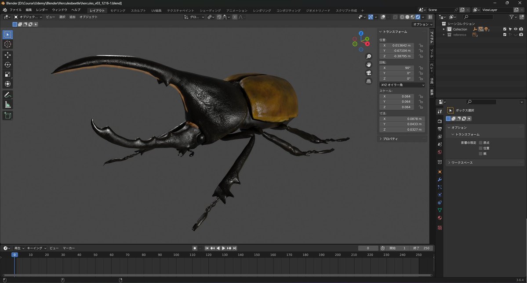Open the シェーディング workspace tab
Viewport: 527px width, 283px height.
point(210,10)
